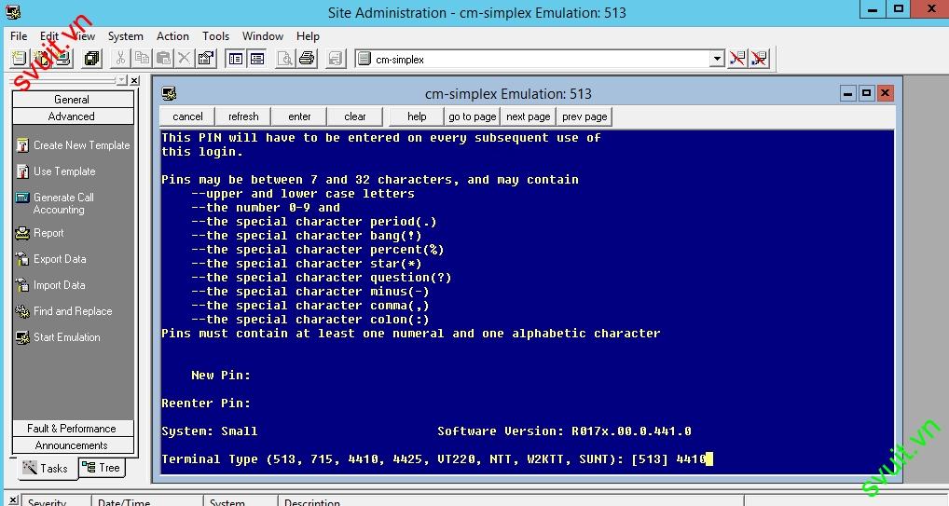The image size is (949, 506).
Task: Select Export Data task
Action: 51,259
